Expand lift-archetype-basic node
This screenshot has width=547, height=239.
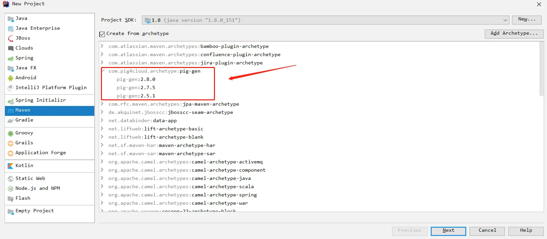[x=103, y=128]
